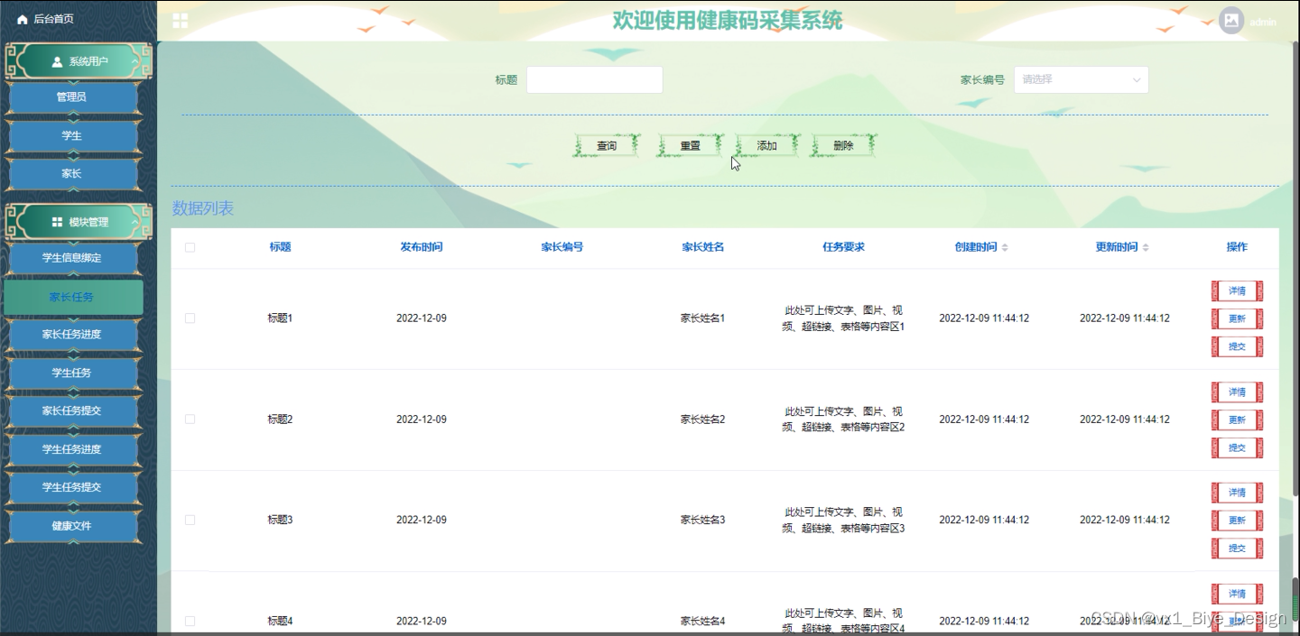The image size is (1300, 636).
Task: Check the row checkbox for 标题1
Action: [190, 318]
